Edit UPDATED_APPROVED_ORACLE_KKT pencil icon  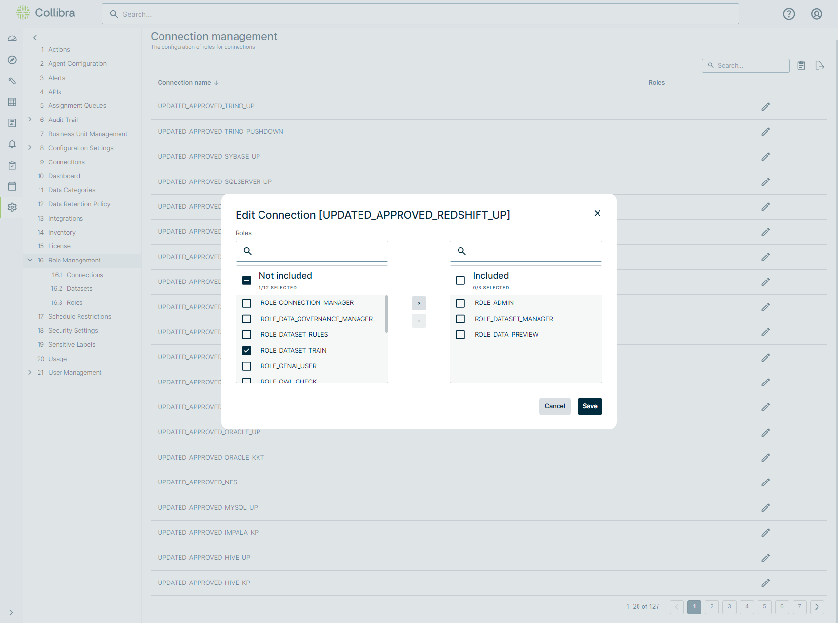pyautogui.click(x=766, y=458)
